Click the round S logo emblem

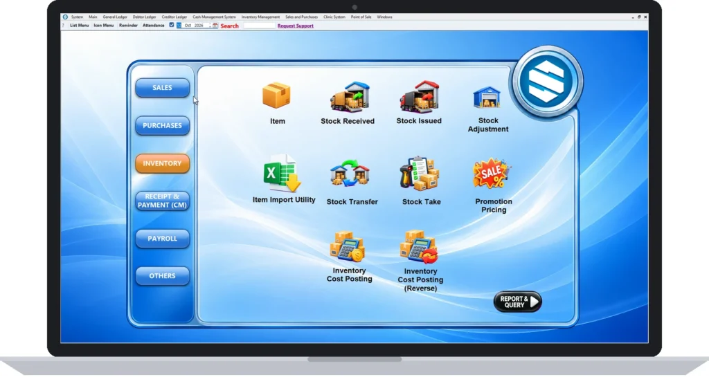[546, 82]
